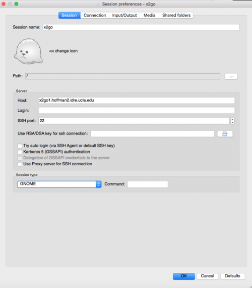This screenshot has height=288, width=252.
Task: Open the Input/Output tab
Action: [124, 15]
